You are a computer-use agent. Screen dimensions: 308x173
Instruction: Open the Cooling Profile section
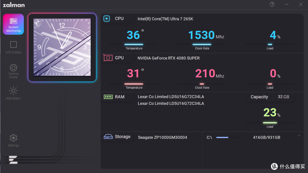pyautogui.click(x=13, y=71)
